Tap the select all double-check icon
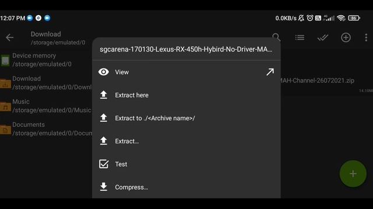Image resolution: width=373 pixels, height=209 pixels. [322, 37]
